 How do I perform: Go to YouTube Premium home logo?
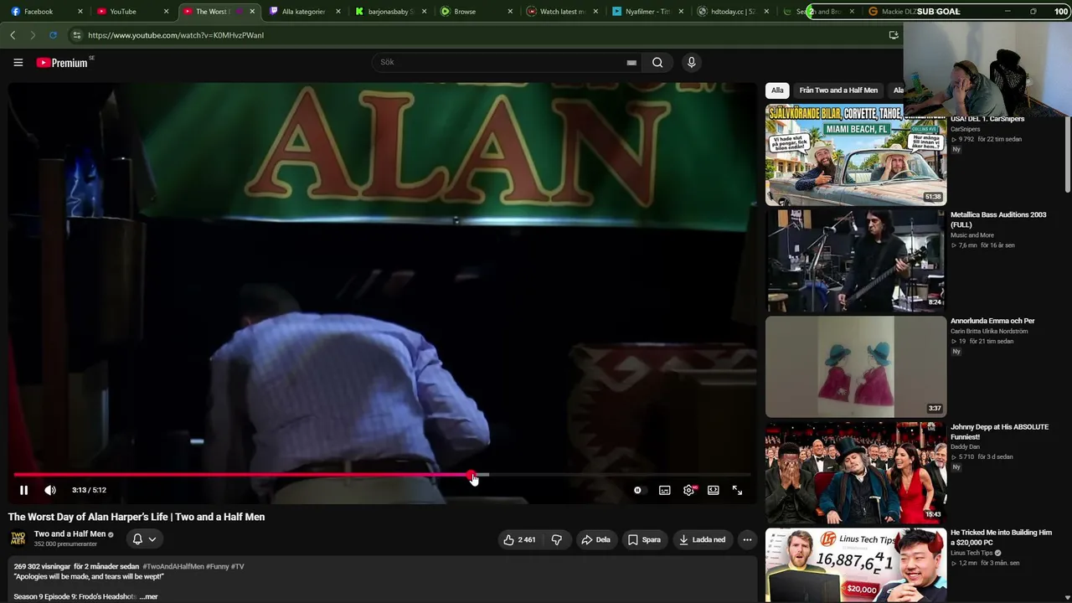64,62
